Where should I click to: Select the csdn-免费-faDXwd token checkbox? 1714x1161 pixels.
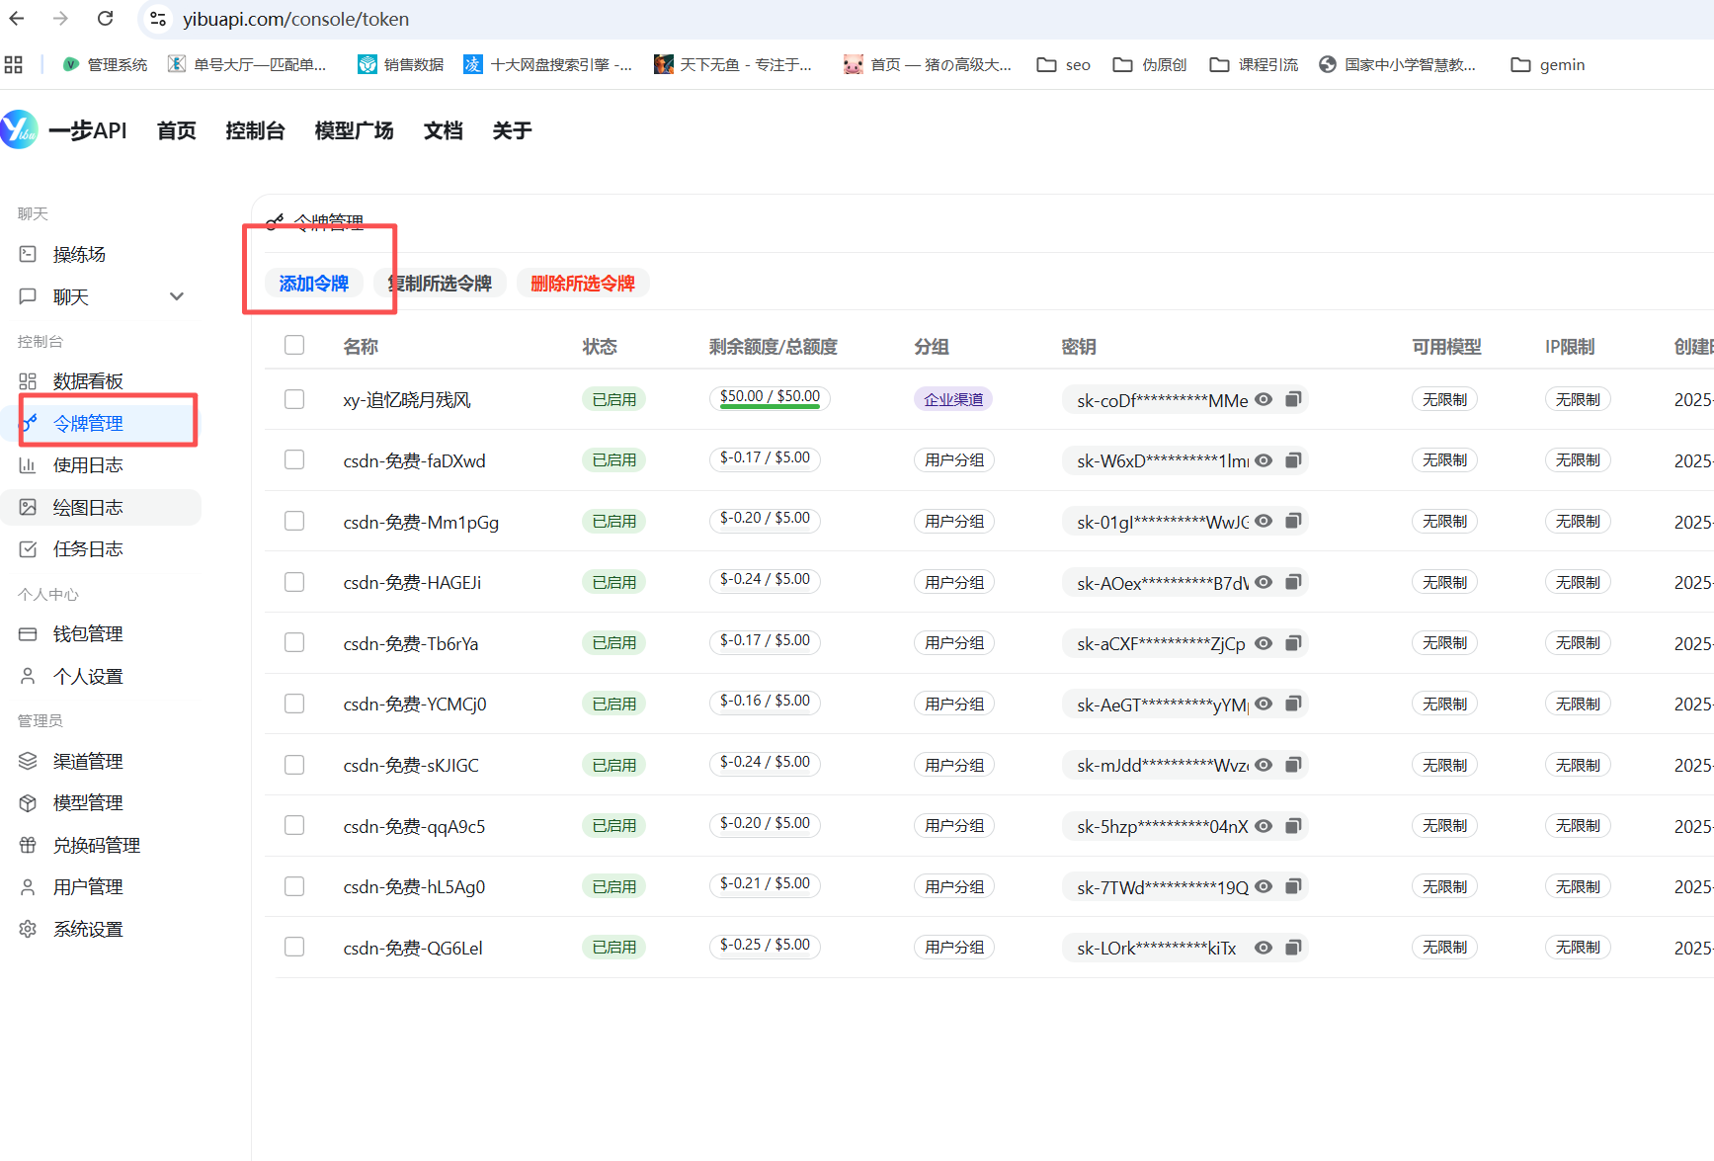click(294, 459)
